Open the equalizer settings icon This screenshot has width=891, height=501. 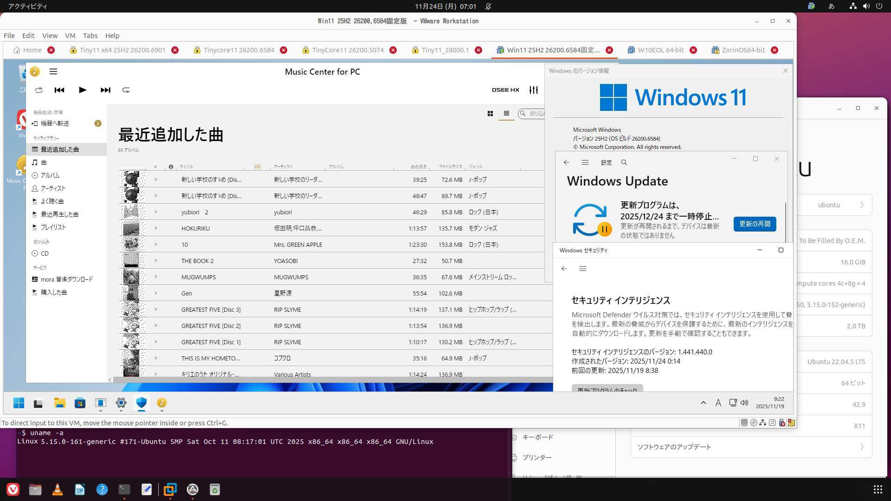(534, 90)
